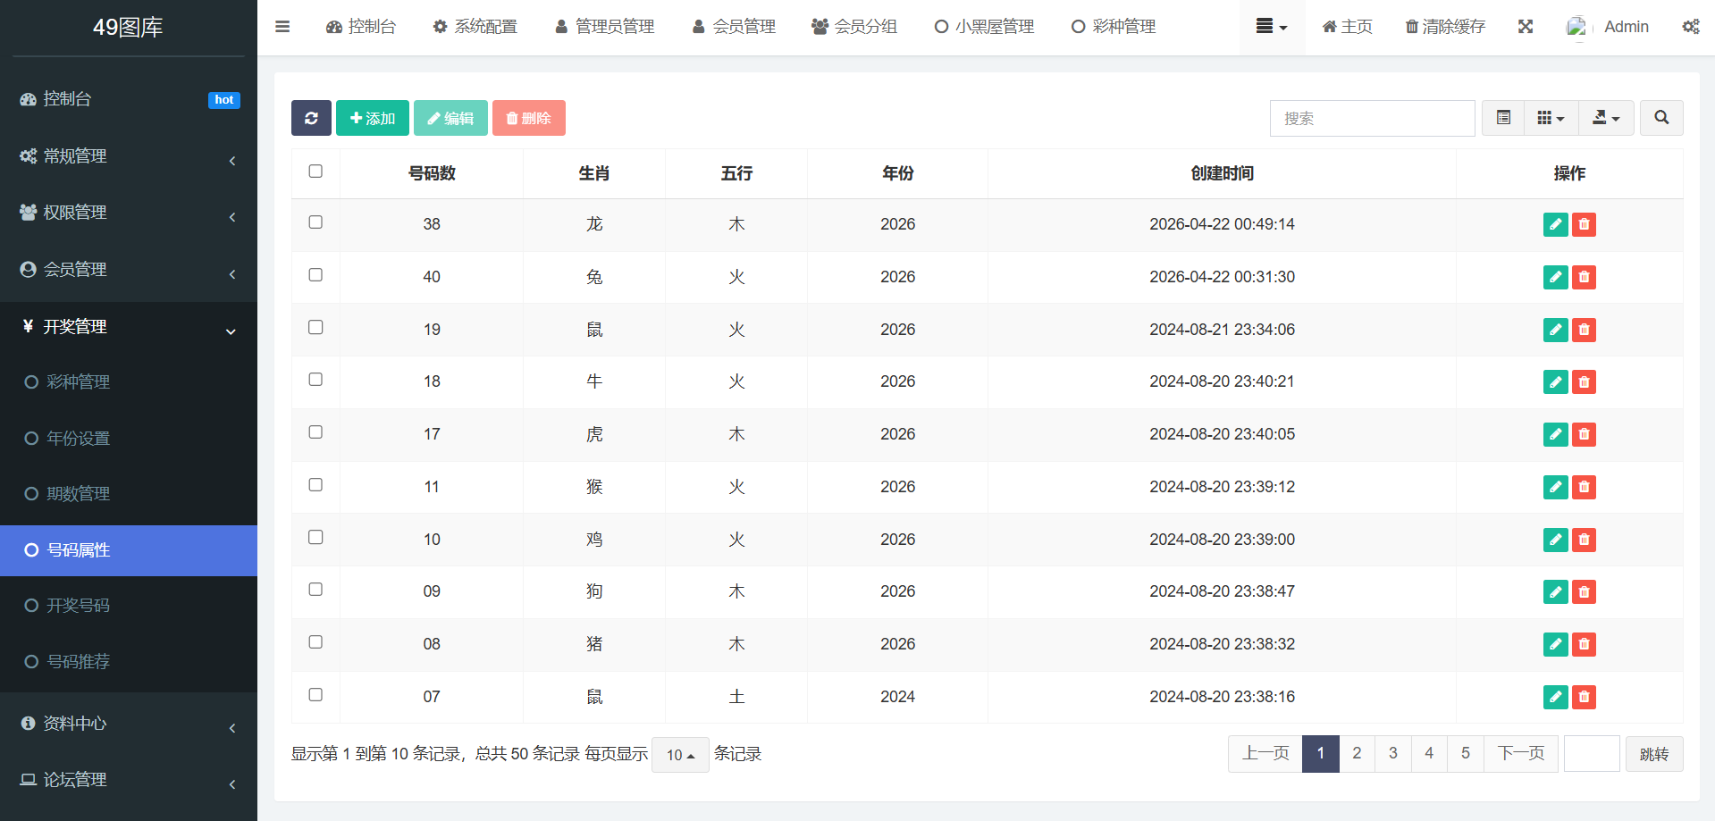
Task: Click the 搜索 search input field
Action: pos(1372,118)
